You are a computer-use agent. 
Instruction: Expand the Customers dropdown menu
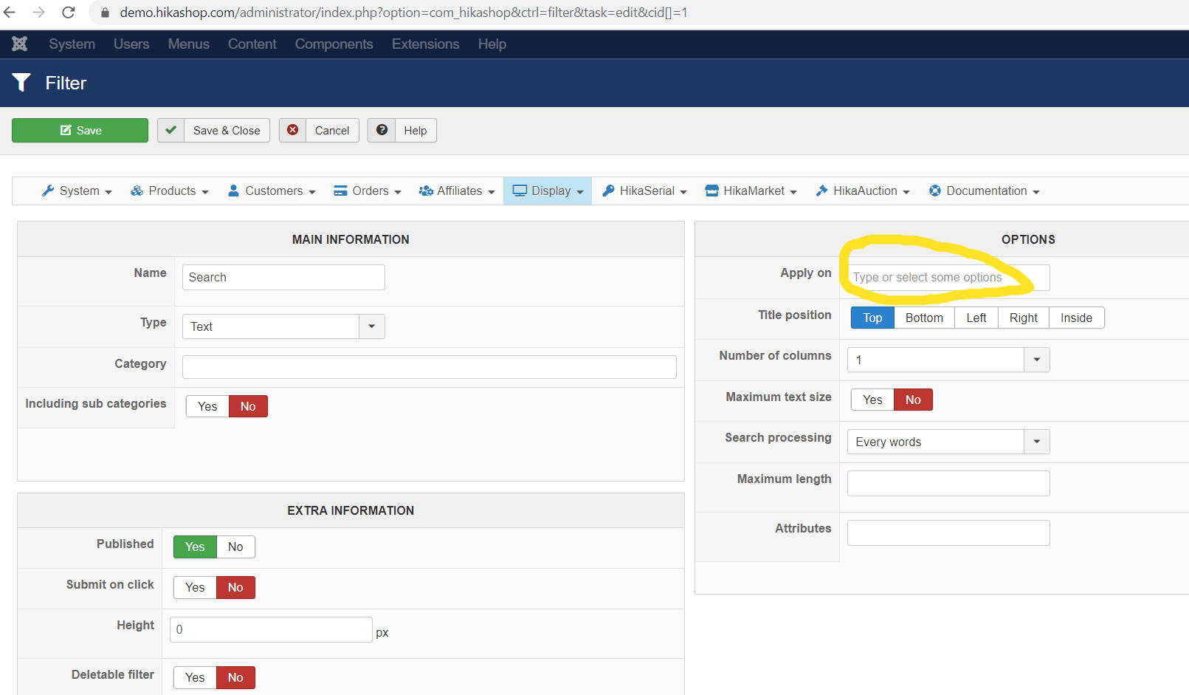click(x=272, y=191)
